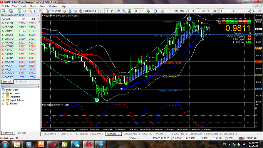Switch chart to line chart icon
This screenshot has height=148, width=263.
(112, 11)
